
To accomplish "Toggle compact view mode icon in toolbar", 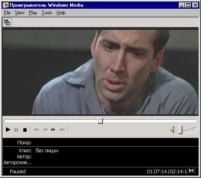I will click(7, 23).
